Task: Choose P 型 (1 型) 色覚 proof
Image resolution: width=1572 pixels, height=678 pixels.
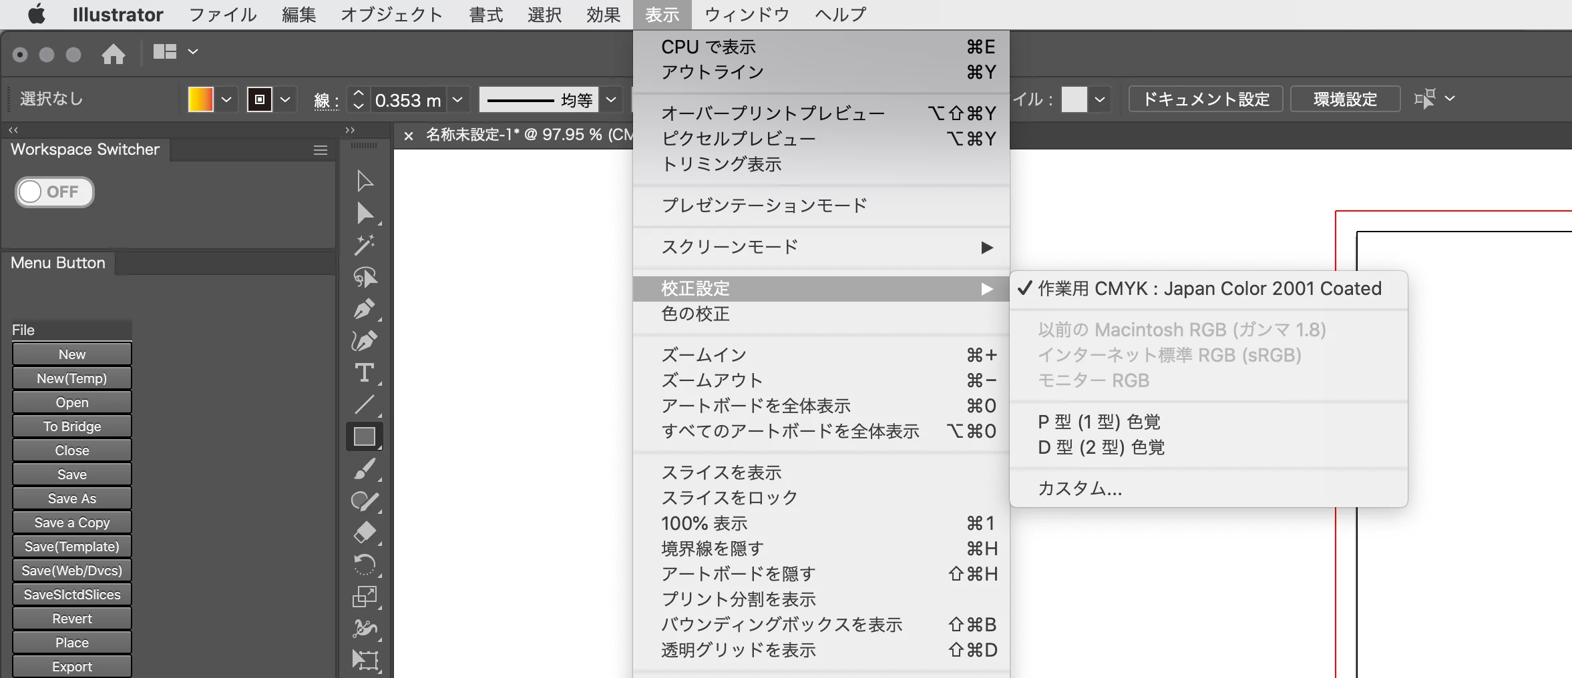Action: pos(1209,422)
